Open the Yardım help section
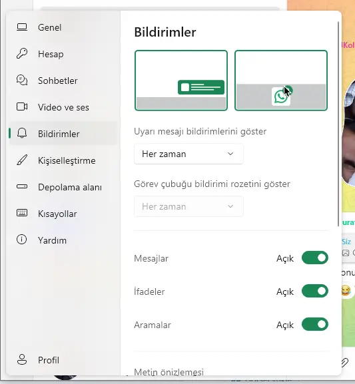Image resolution: width=355 pixels, height=384 pixels. [x=63, y=240]
